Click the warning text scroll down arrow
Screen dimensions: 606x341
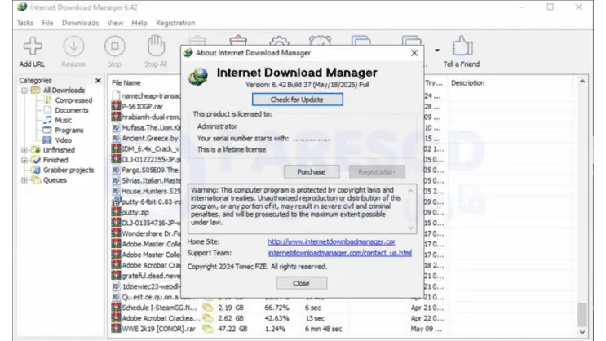point(410,228)
